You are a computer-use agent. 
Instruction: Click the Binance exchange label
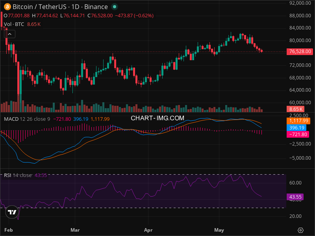(96, 7)
